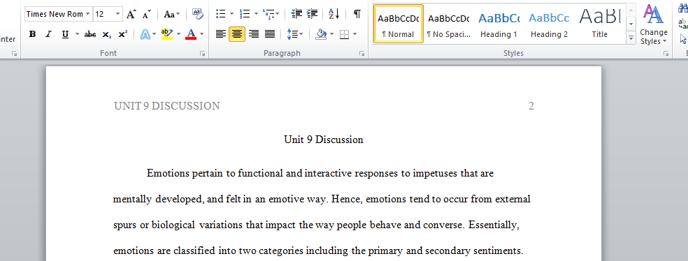Click the page number 2 in header

click(x=531, y=106)
